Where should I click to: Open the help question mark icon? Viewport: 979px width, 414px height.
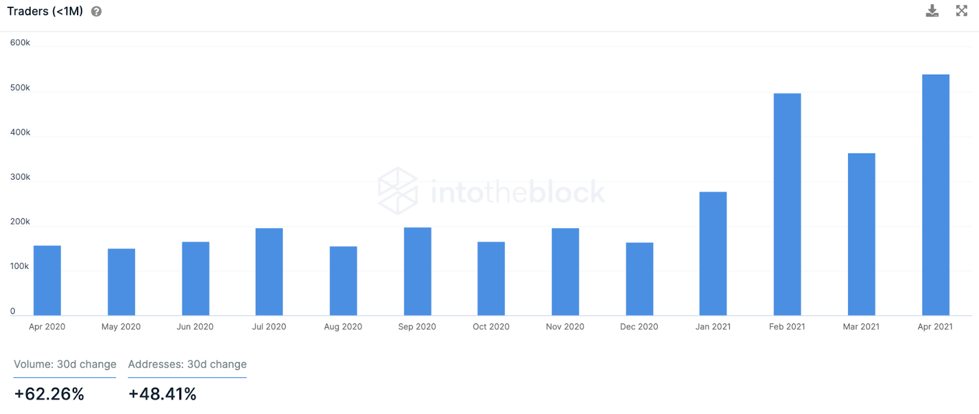click(x=96, y=12)
